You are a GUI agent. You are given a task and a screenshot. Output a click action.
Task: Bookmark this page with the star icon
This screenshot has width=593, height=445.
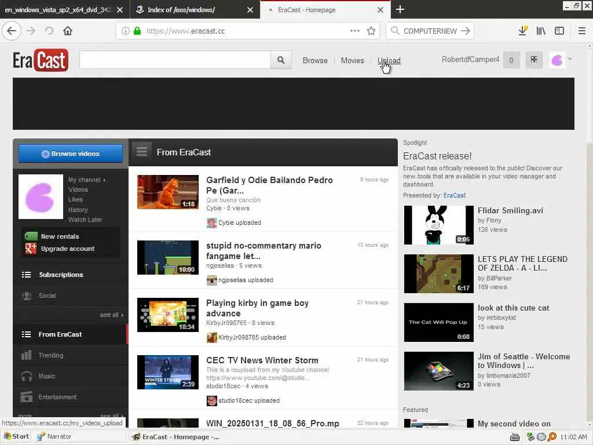371,31
